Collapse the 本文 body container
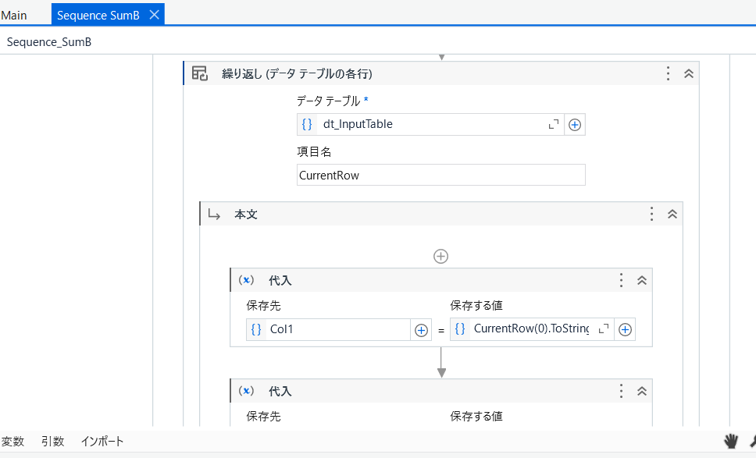The height and width of the screenshot is (458, 756). click(x=672, y=214)
